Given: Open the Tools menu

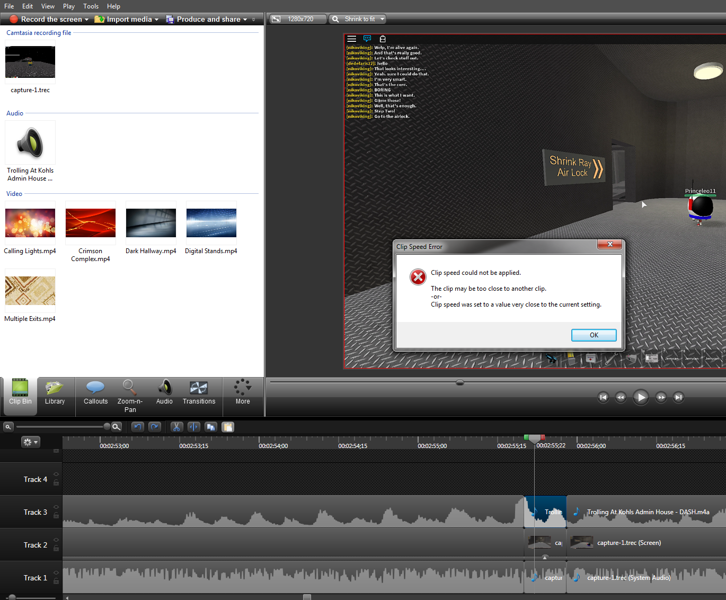Looking at the screenshot, I should (91, 6).
